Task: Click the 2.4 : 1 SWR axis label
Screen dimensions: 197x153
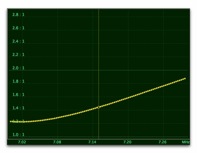Action: coord(18,41)
